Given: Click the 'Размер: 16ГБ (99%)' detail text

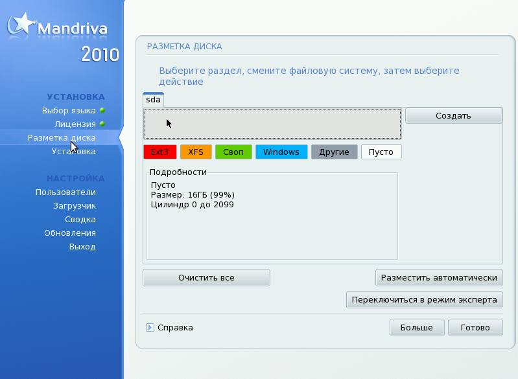Looking at the screenshot, I should [193, 195].
